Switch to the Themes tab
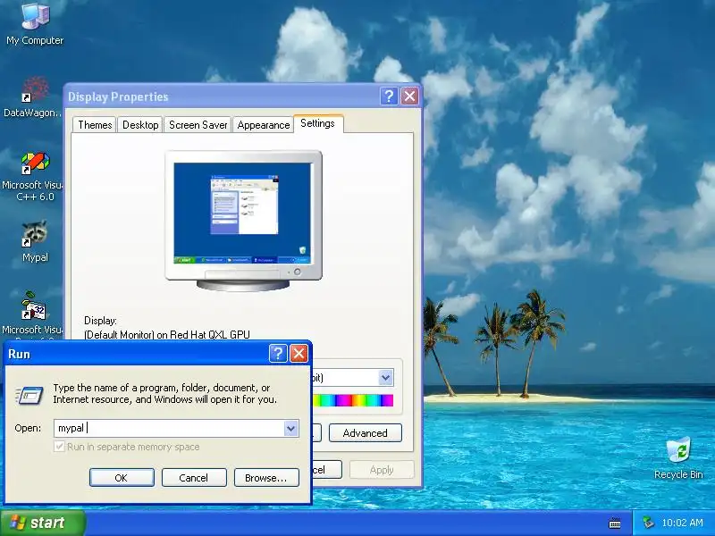Screen dimensions: 715x536 95,125
